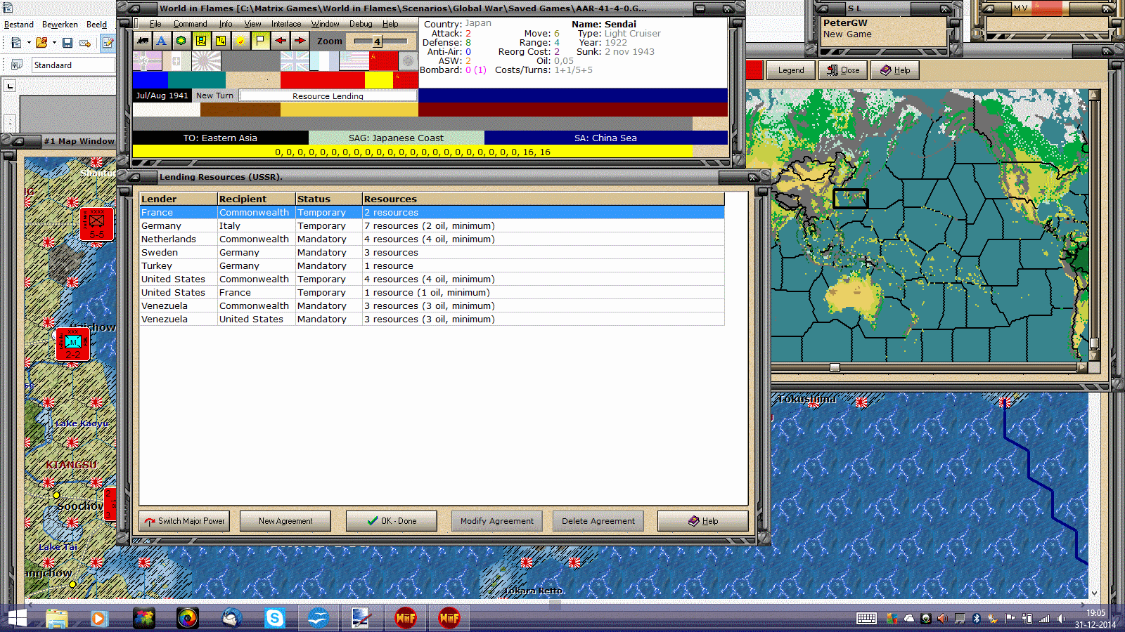Image resolution: width=1125 pixels, height=632 pixels.
Task: Select the Japanese rising sun flag
Action: coord(206,61)
